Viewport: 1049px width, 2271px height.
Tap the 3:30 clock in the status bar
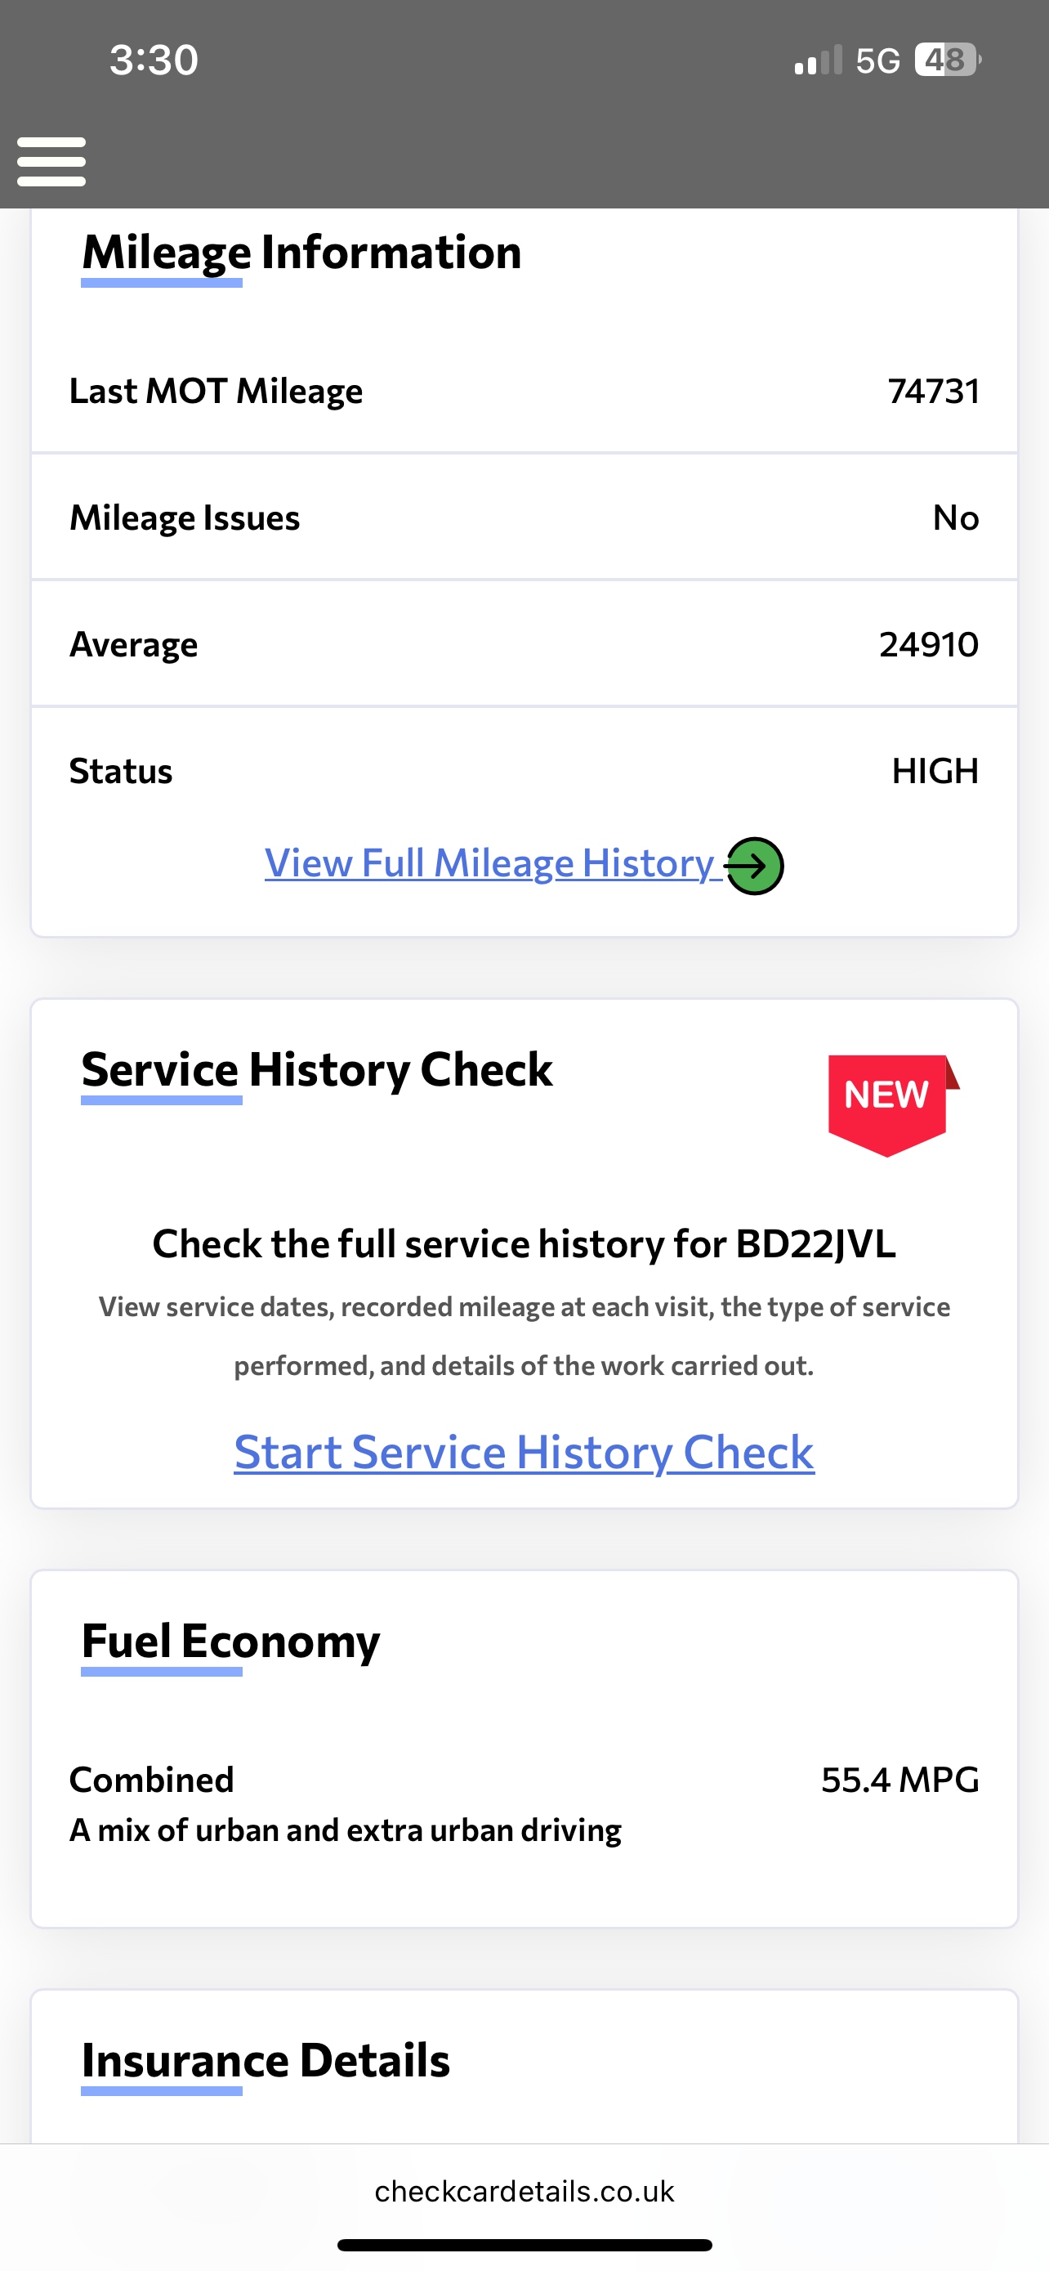pyautogui.click(x=154, y=60)
